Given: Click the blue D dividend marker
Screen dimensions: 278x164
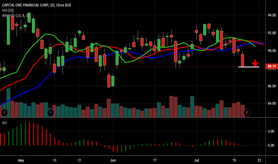Looking at the screenshot, I should (50, 113).
